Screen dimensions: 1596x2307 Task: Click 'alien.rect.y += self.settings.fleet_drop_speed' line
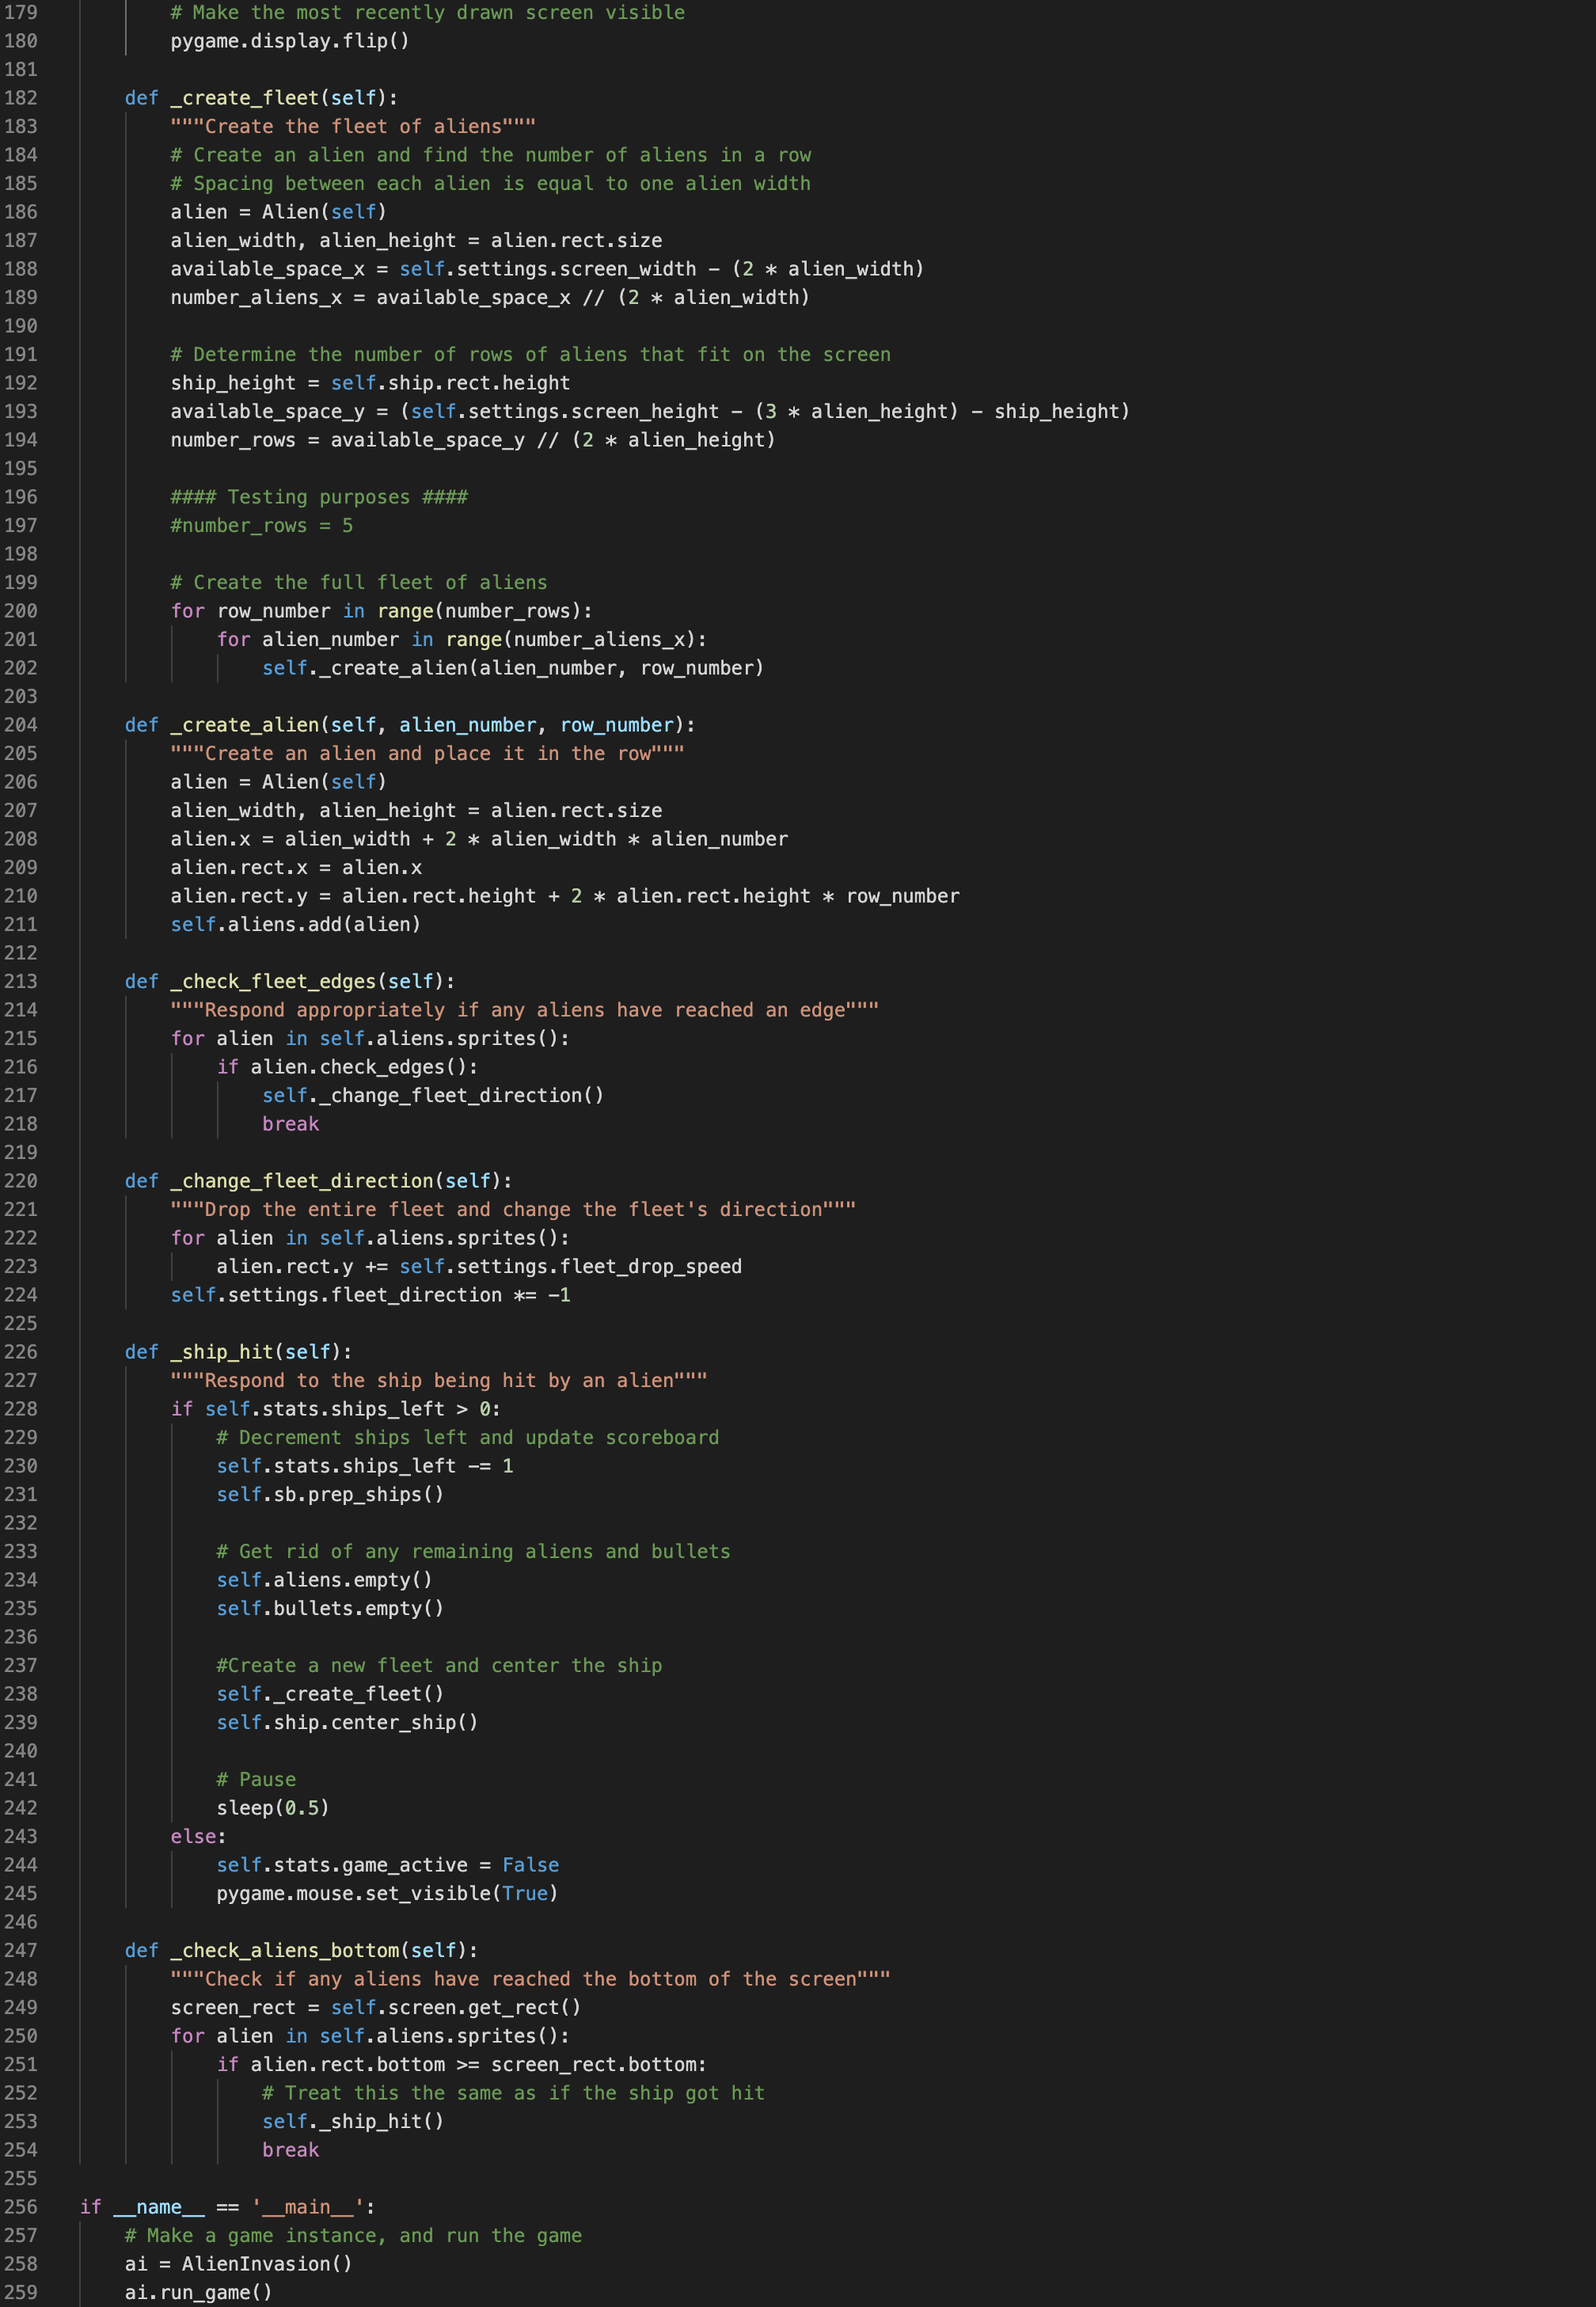(479, 1267)
